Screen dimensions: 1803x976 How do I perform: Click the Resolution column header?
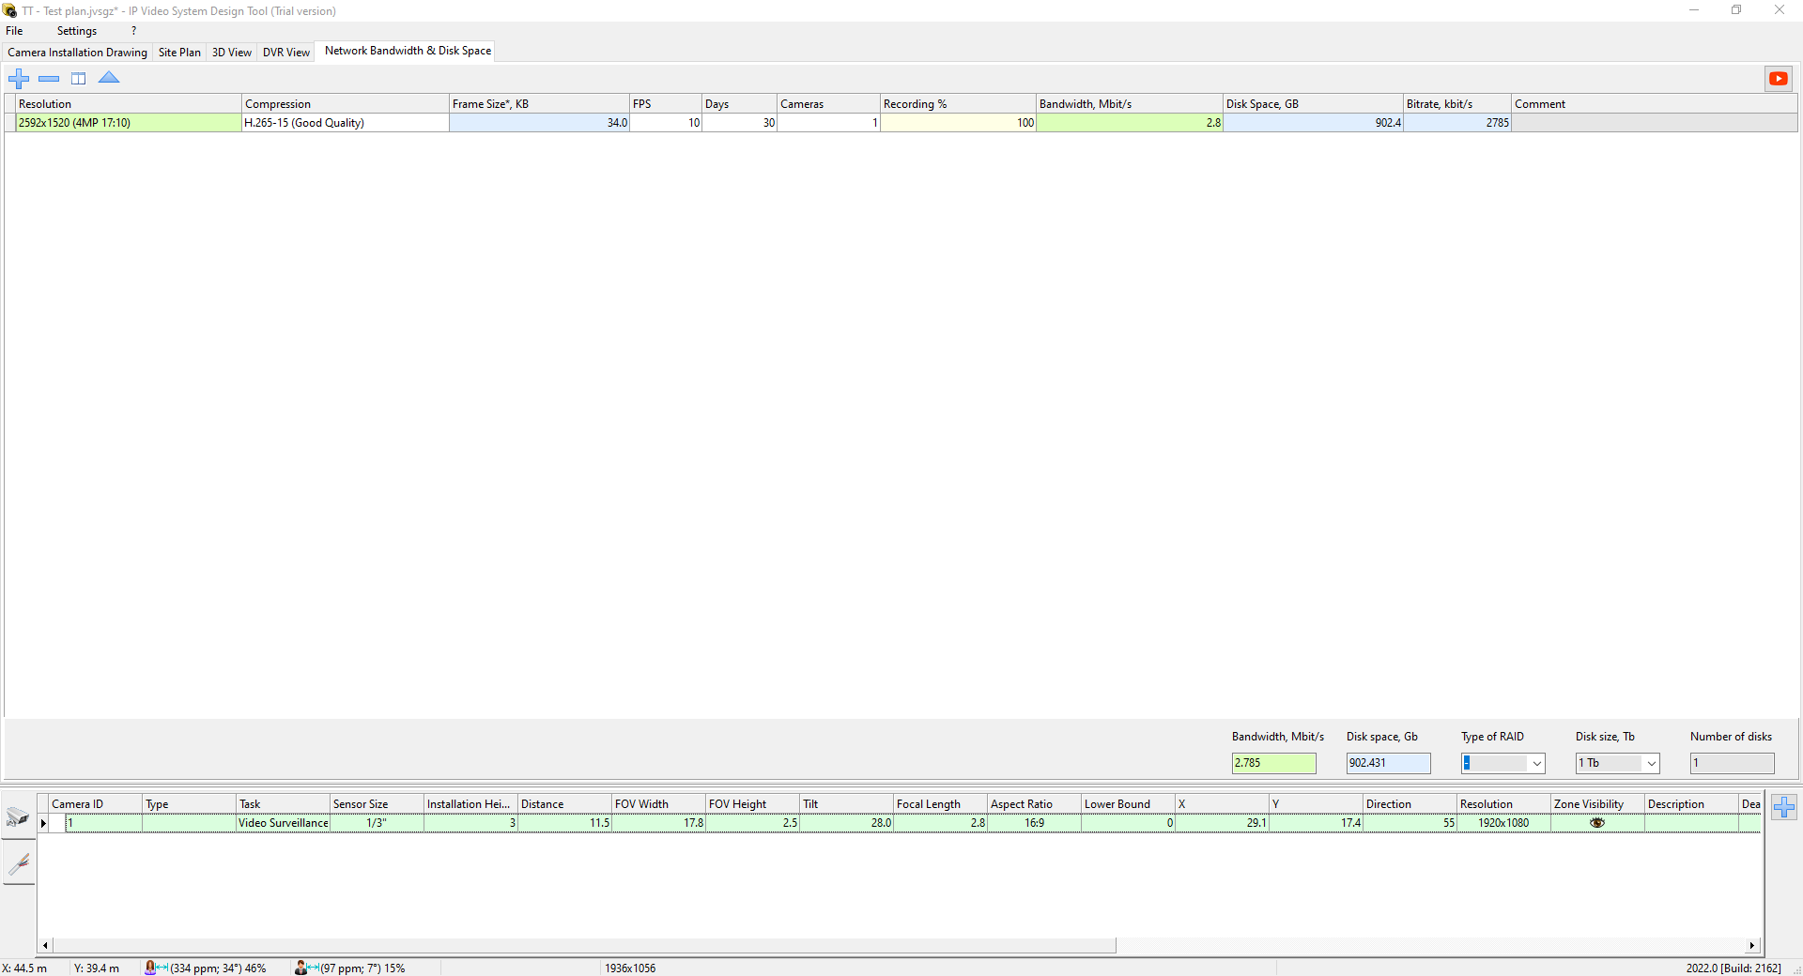coord(128,104)
